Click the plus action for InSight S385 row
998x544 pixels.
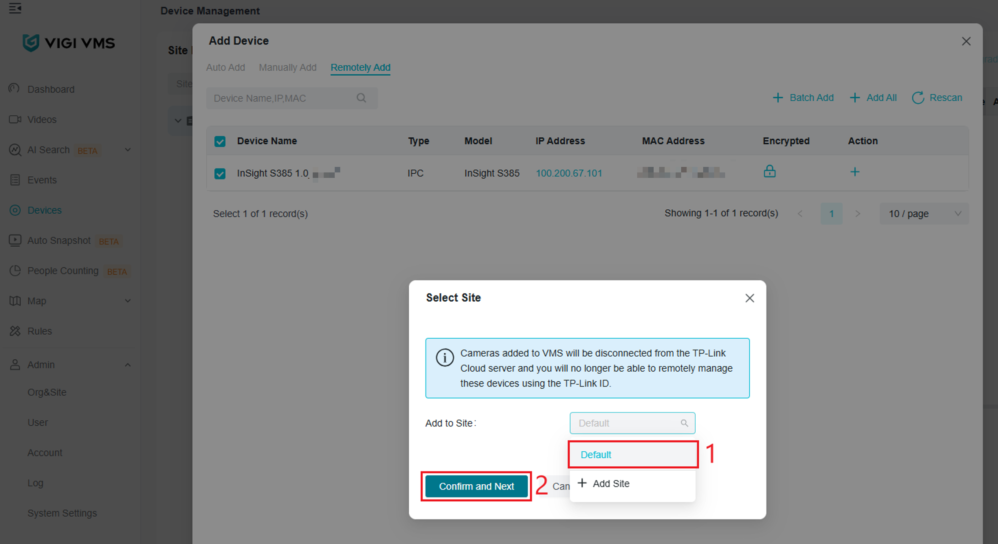point(855,172)
